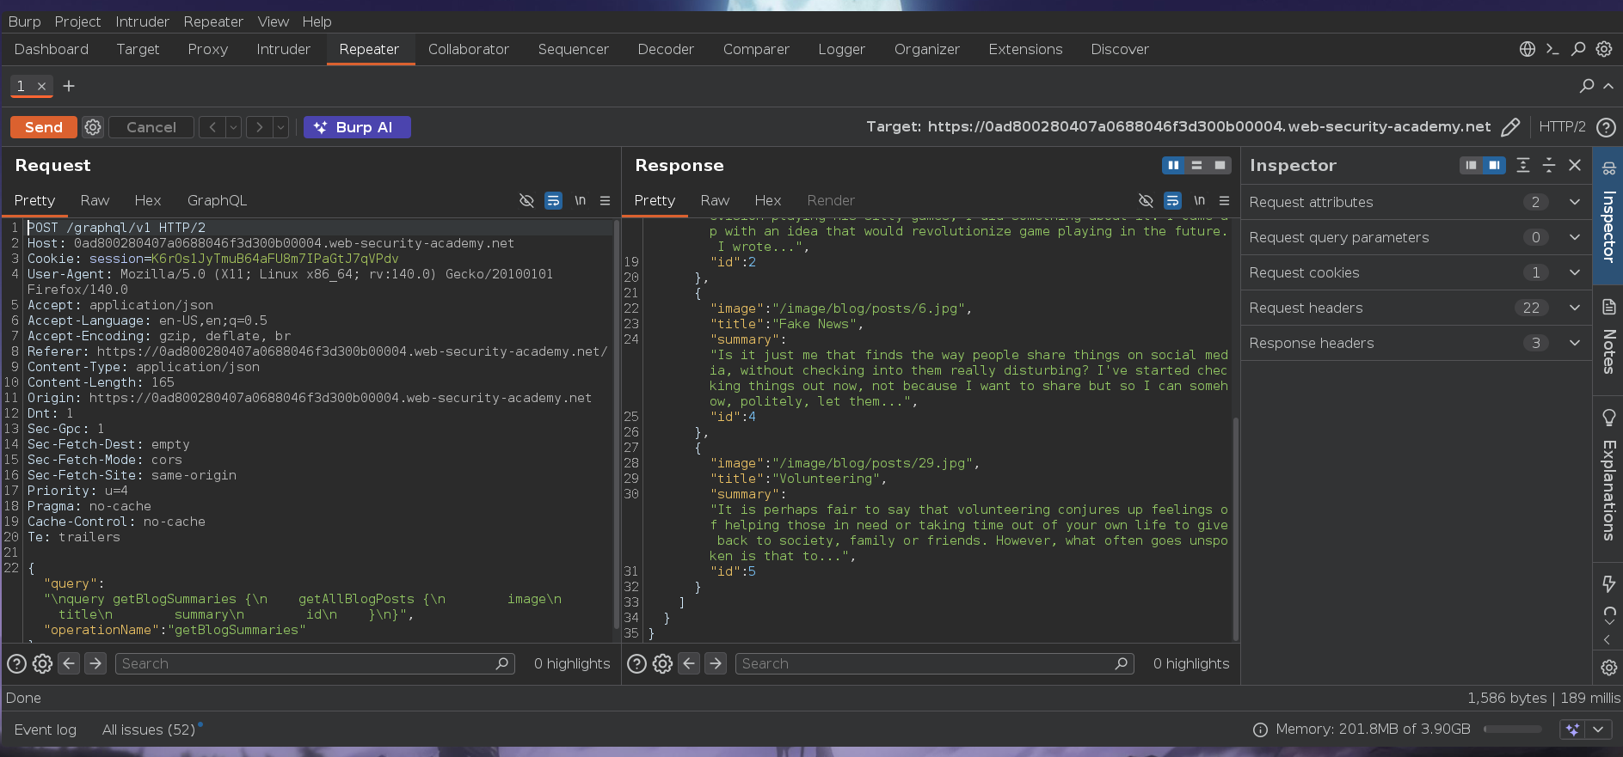Click the globe browser icon
The width and height of the screenshot is (1623, 757).
click(x=1528, y=49)
